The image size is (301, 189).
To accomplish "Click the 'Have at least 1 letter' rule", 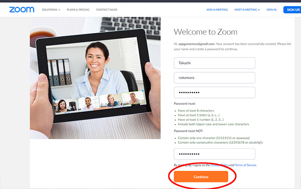I will (199, 115).
